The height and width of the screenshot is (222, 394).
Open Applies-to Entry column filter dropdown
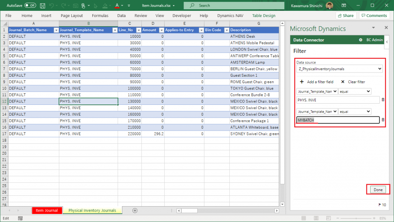[x=201, y=30]
